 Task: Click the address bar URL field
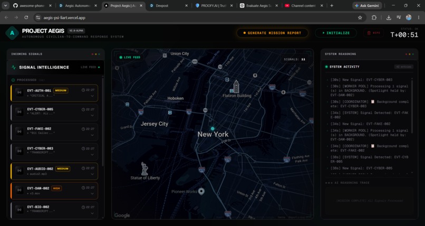[x=199, y=17]
